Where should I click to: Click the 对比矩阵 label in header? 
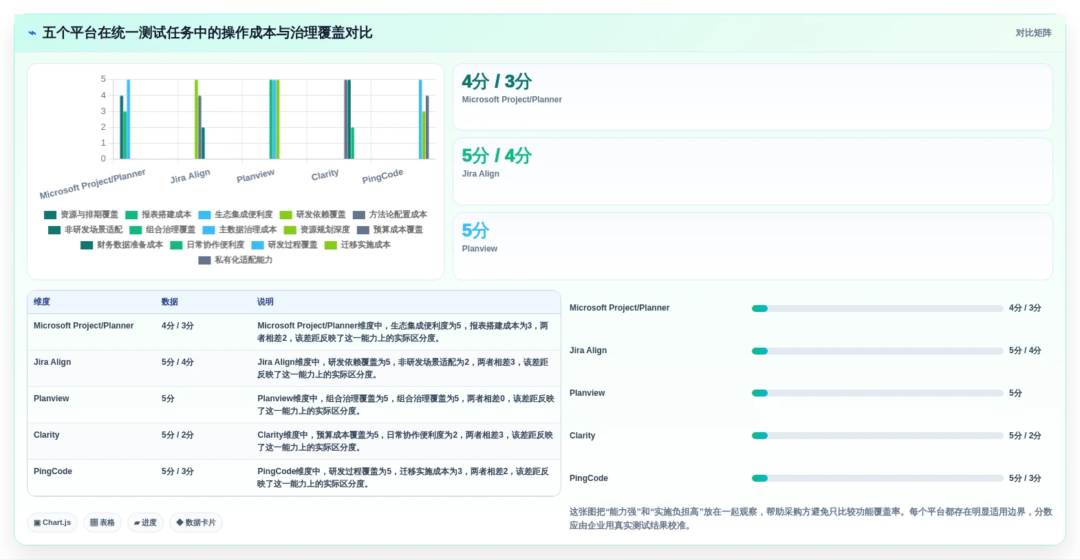pos(1033,33)
